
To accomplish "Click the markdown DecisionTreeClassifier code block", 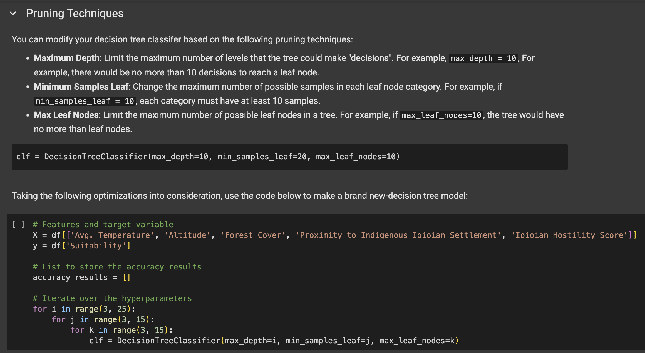I will pos(208,157).
